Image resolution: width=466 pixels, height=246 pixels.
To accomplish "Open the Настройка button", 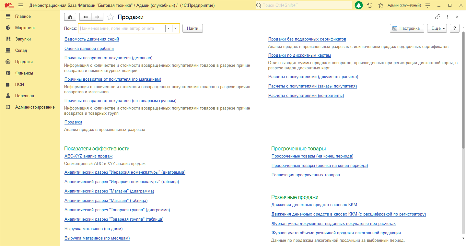I will (407, 29).
